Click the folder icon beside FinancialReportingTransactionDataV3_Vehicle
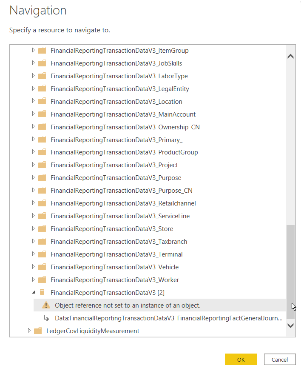Viewport: 301px width, 371px height. pyautogui.click(x=42, y=267)
